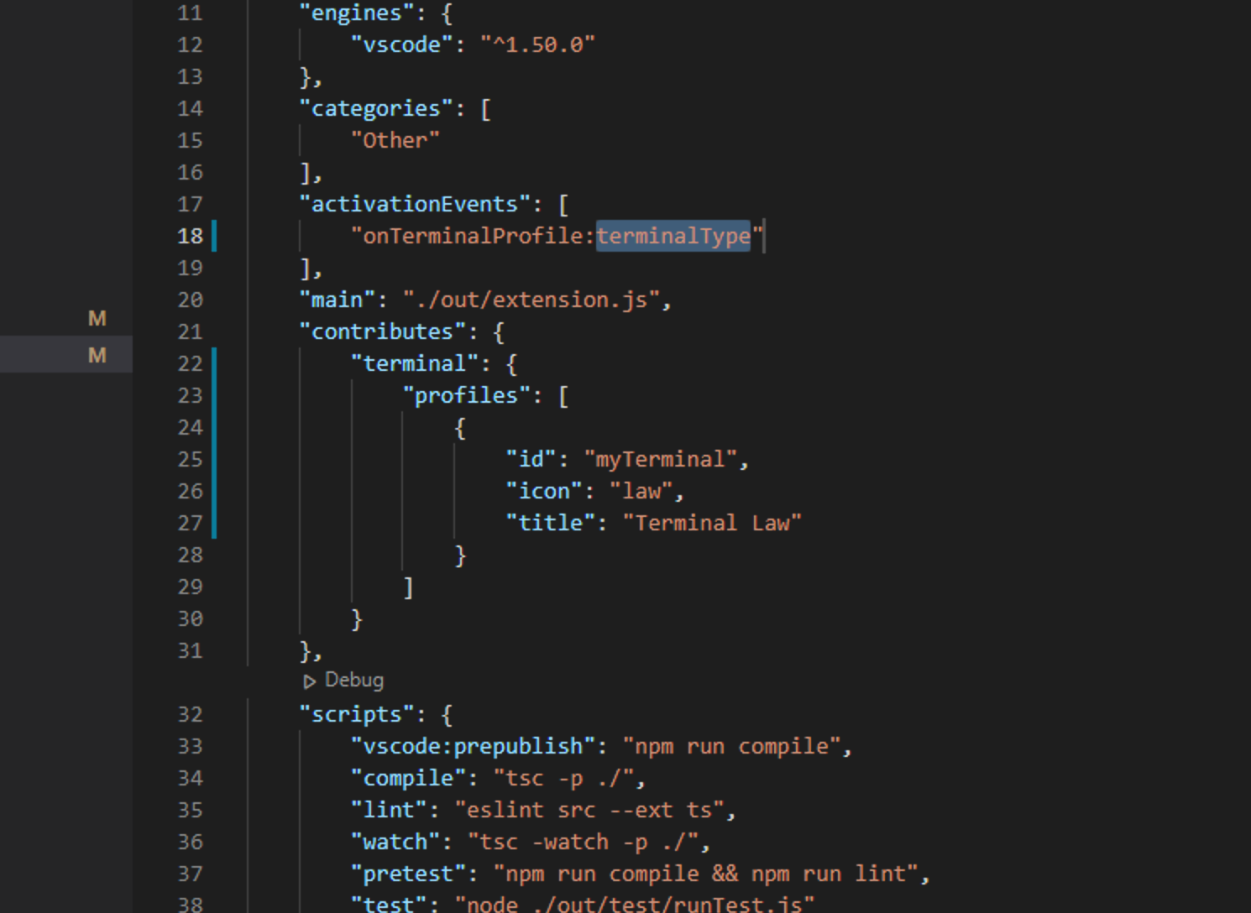Select line number 32 in the gutter
Screen dimensions: 1251x913
pyautogui.click(x=190, y=713)
